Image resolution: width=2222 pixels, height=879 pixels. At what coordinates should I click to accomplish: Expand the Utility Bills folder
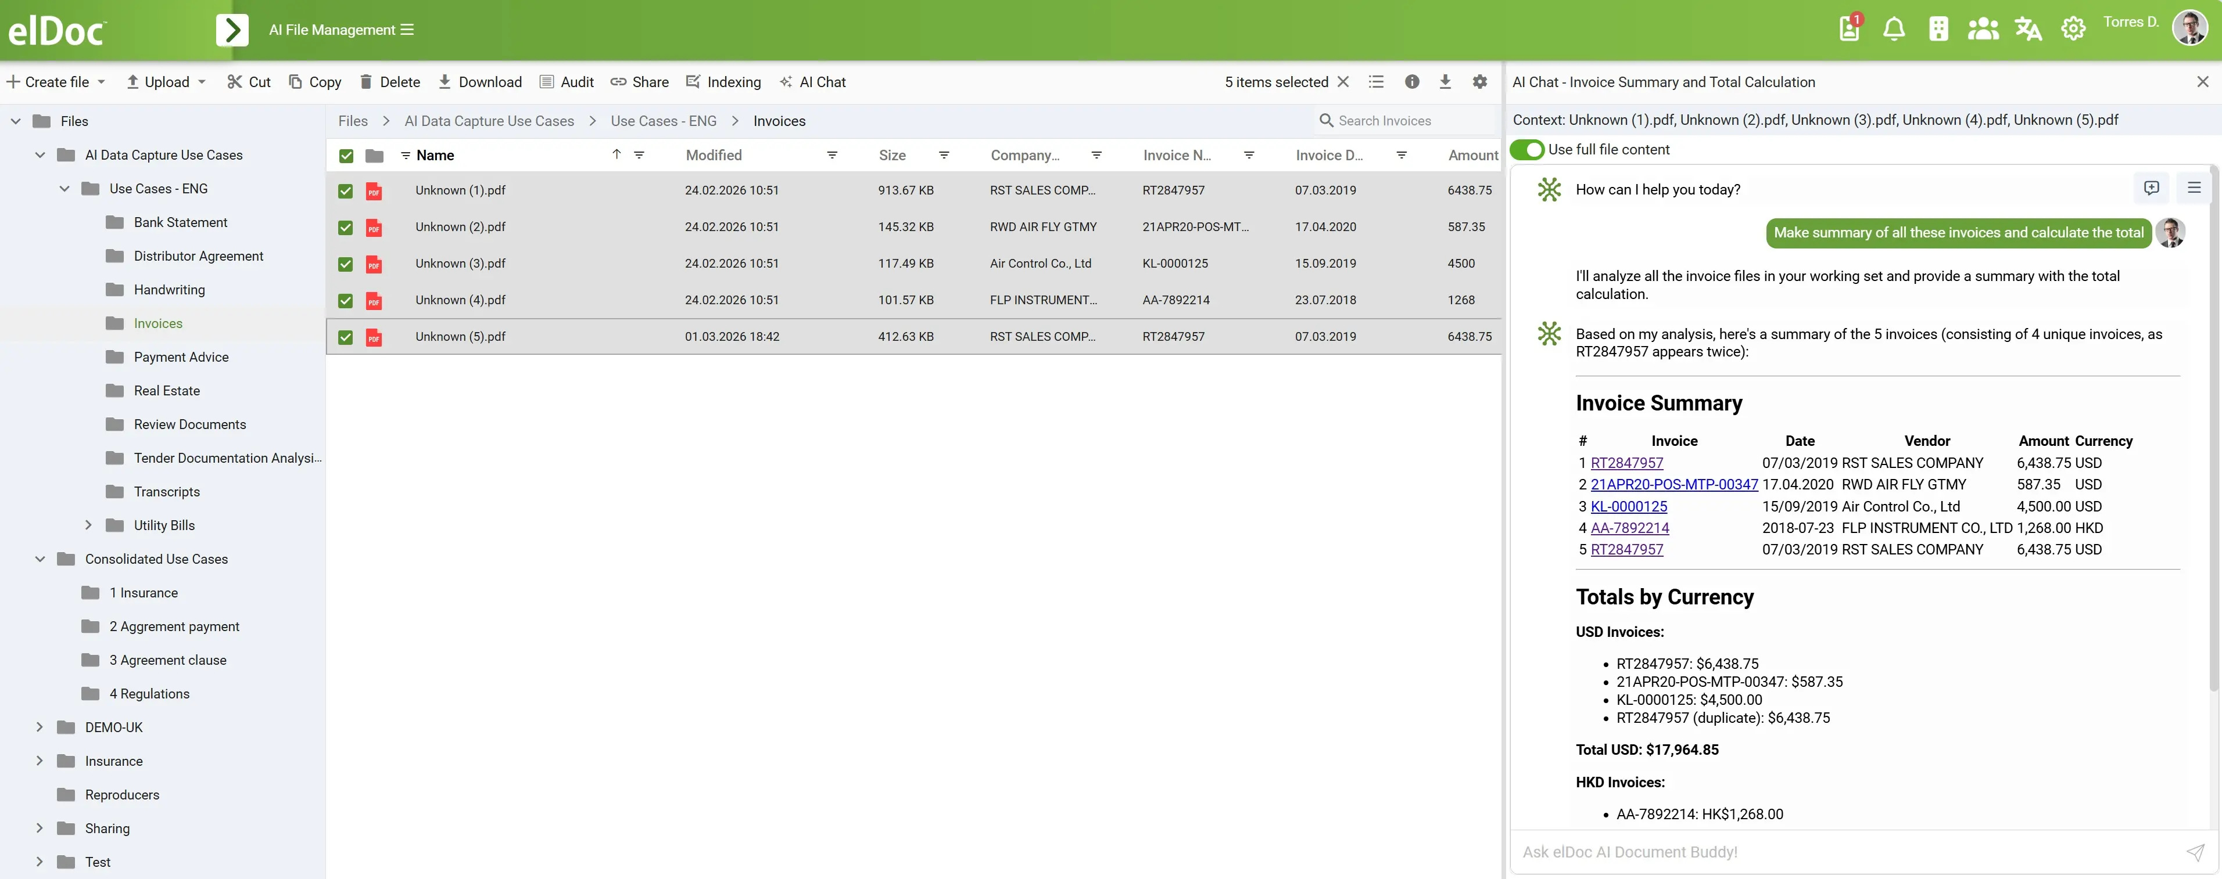pos(88,525)
